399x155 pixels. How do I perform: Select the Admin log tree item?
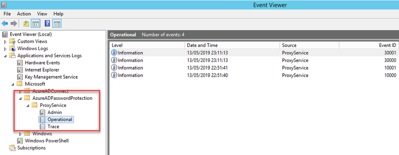tap(54, 112)
